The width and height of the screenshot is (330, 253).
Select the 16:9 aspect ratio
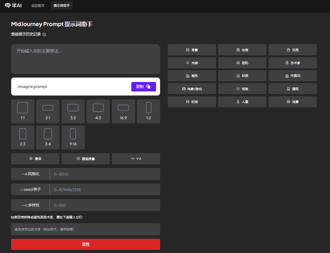tap(123, 112)
